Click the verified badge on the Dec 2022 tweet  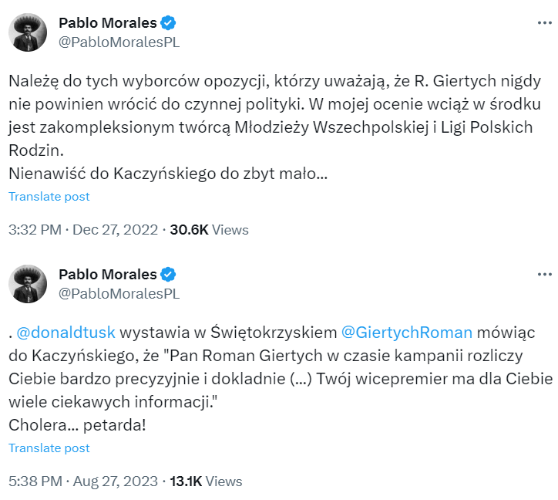pyautogui.click(x=169, y=22)
